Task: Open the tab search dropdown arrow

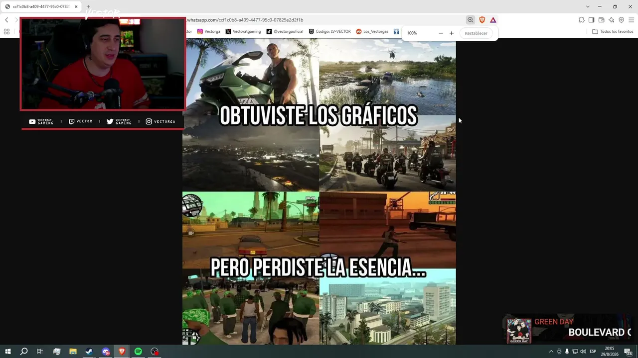Action: click(588, 6)
